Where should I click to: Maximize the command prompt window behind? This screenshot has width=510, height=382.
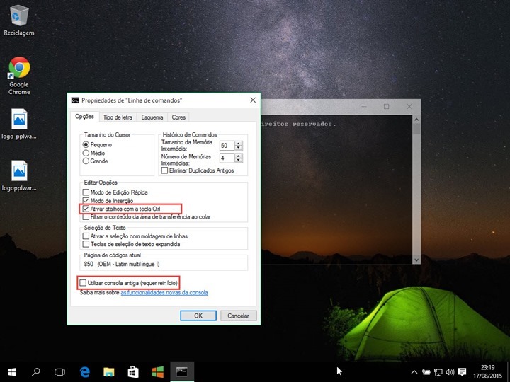(x=387, y=107)
